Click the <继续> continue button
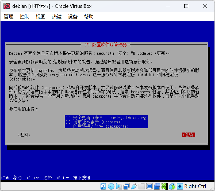The height and width of the screenshot is (191, 215). pos(189,135)
